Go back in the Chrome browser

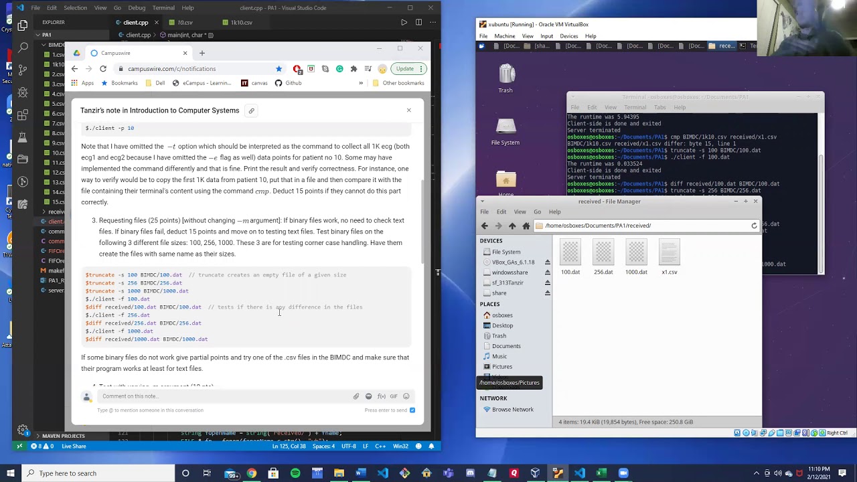coord(74,69)
